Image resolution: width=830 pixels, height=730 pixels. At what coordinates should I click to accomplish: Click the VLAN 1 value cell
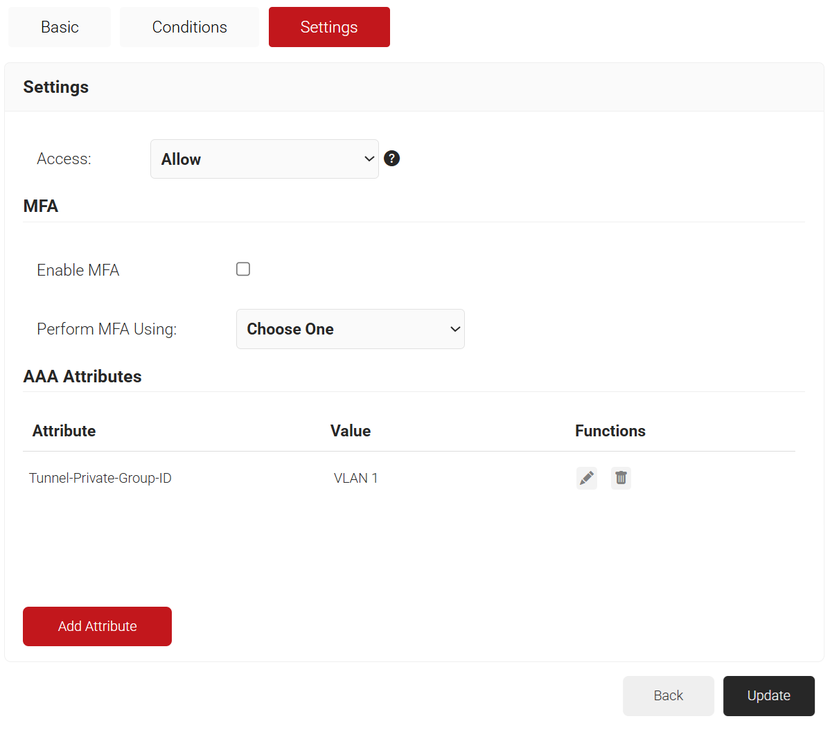(355, 478)
